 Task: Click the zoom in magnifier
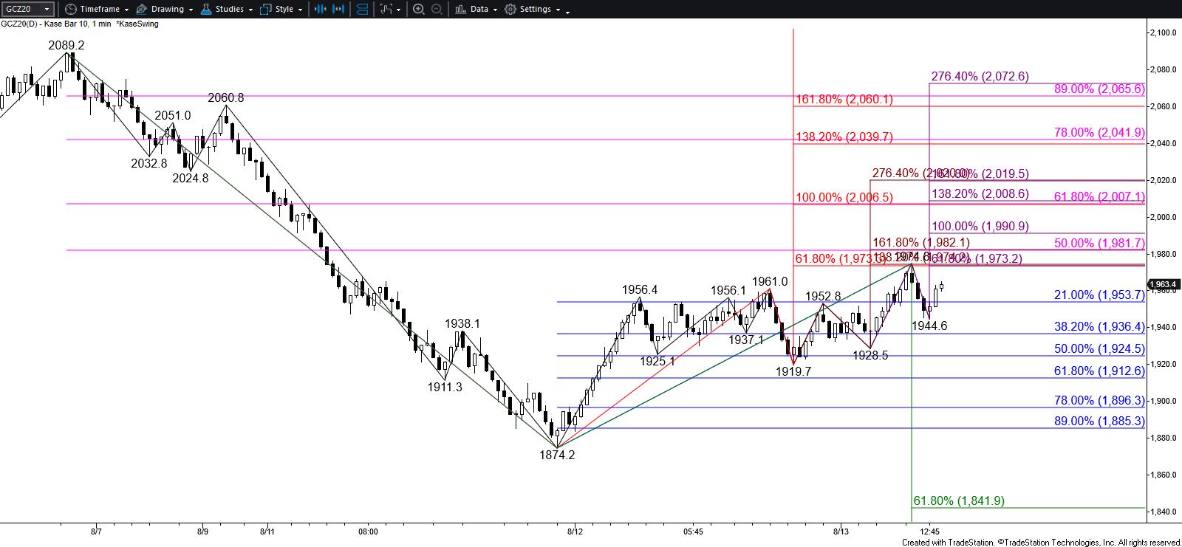418,10
